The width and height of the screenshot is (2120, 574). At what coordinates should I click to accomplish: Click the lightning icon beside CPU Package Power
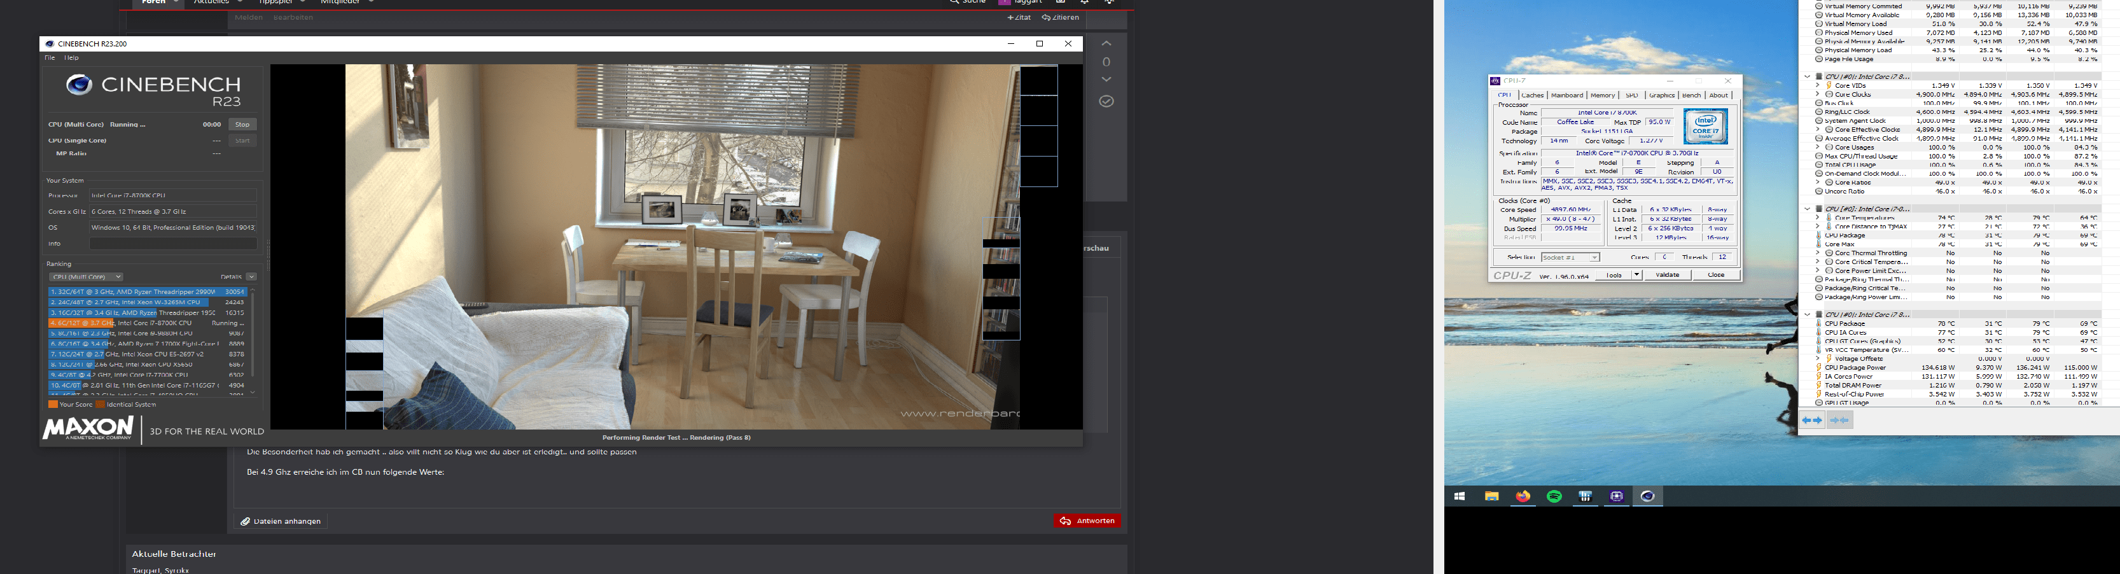1819,367
